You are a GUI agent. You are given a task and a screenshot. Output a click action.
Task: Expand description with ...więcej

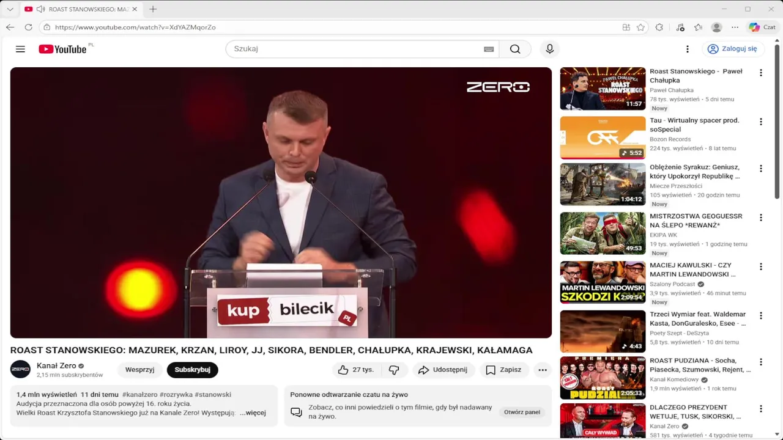252,413
